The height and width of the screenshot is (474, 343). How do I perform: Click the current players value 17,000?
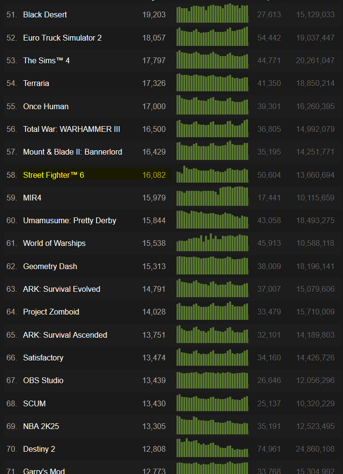pyautogui.click(x=154, y=106)
